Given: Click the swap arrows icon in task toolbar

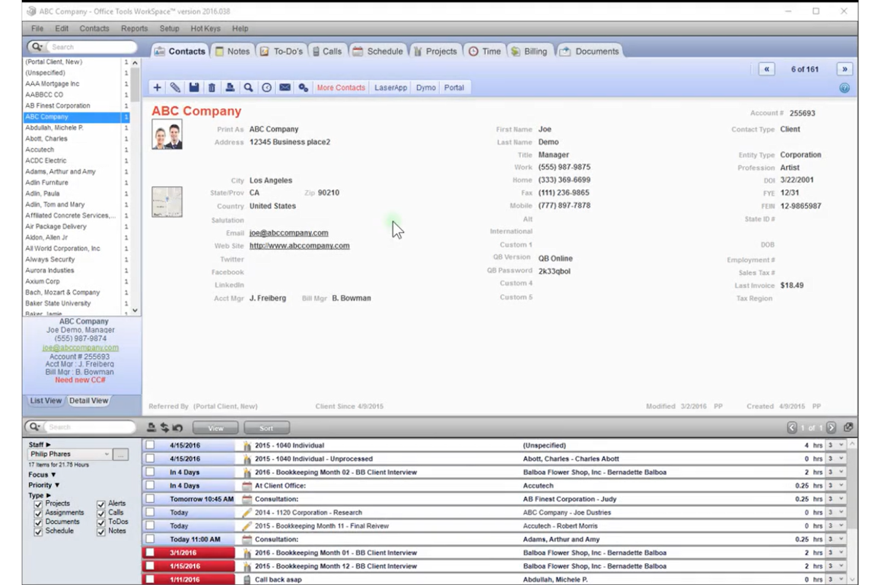Looking at the screenshot, I should coord(164,427).
